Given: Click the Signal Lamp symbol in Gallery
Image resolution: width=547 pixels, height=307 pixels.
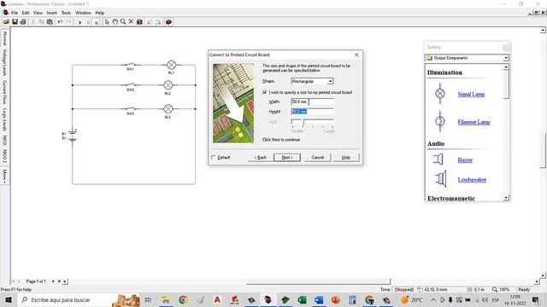Looking at the screenshot, I should click(x=440, y=93).
